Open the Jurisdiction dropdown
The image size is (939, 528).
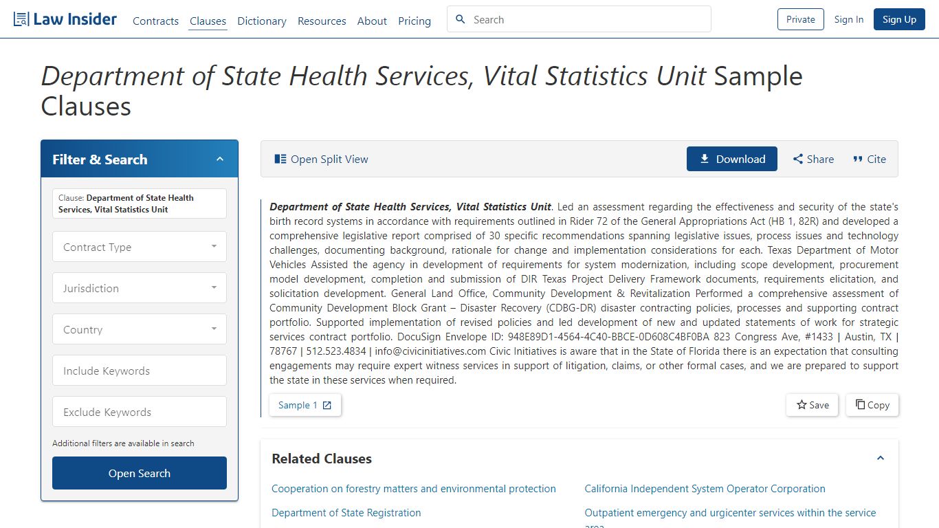click(140, 288)
